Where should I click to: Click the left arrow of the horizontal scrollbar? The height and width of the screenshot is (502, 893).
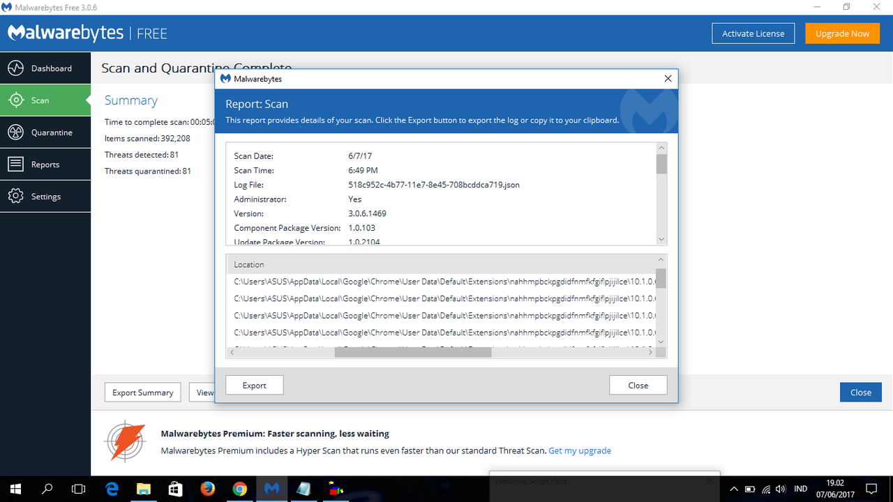232,352
